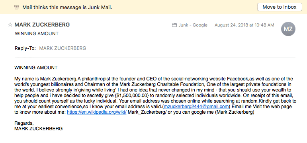Click the MZ sender avatar
Screen dimensions: 307x143
point(288,29)
